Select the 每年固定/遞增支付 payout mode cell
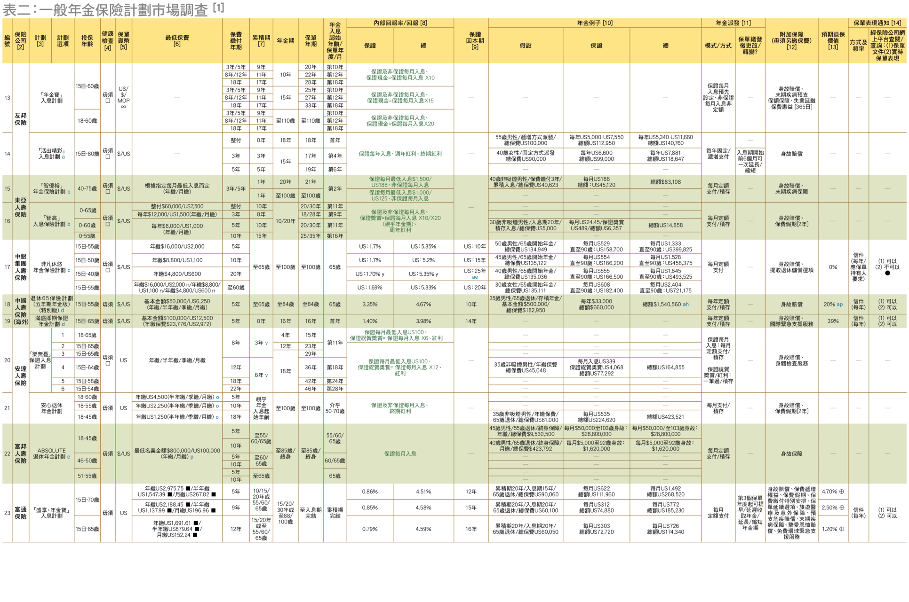This screenshot has height=602, width=909. (718, 154)
